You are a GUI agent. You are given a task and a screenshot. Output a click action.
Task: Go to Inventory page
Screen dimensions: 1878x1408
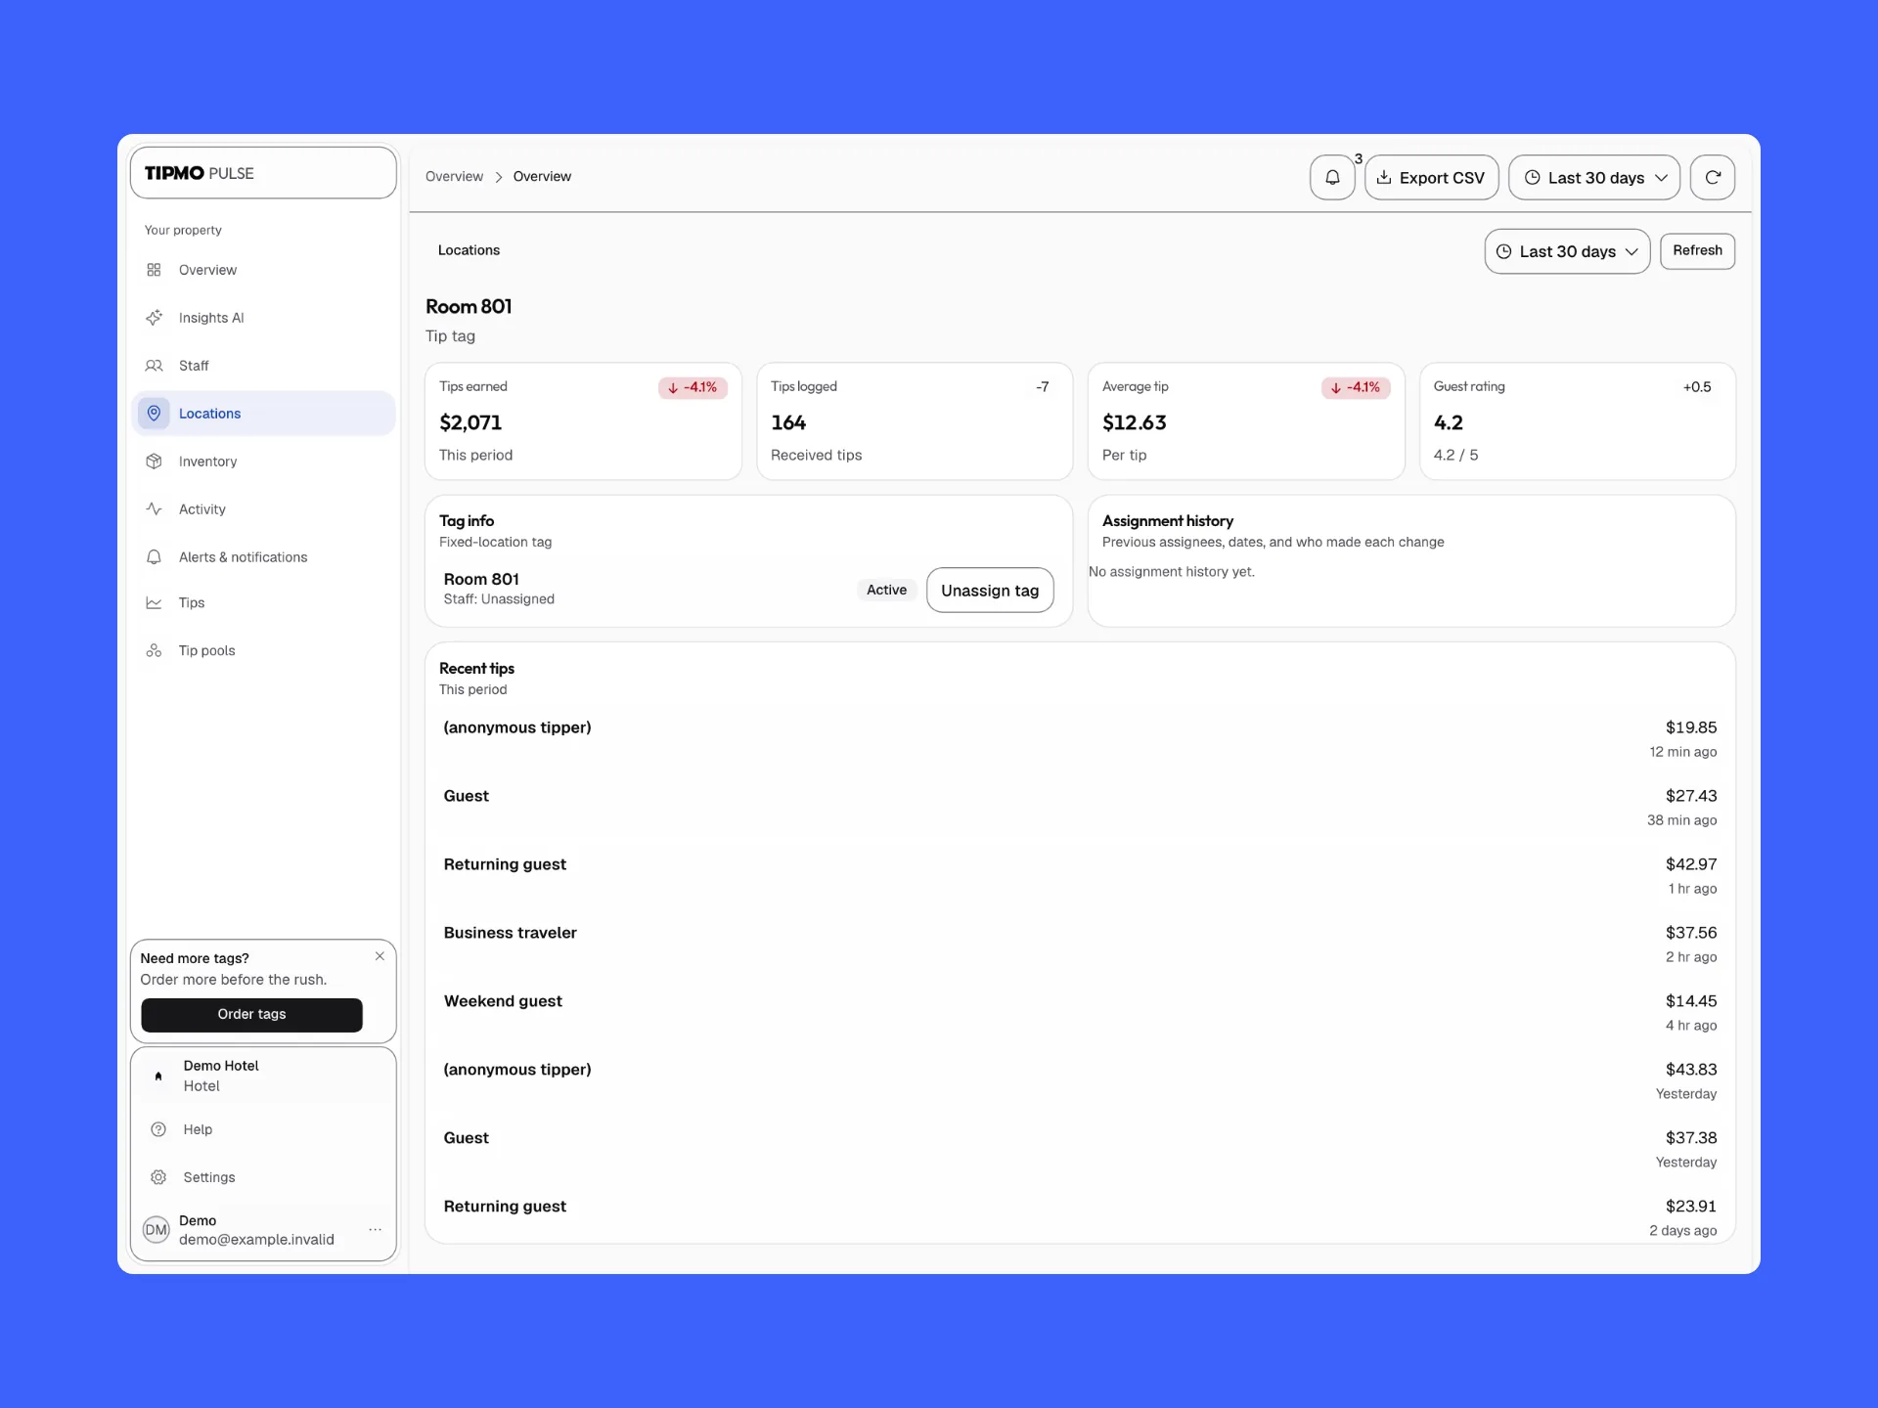(263, 462)
